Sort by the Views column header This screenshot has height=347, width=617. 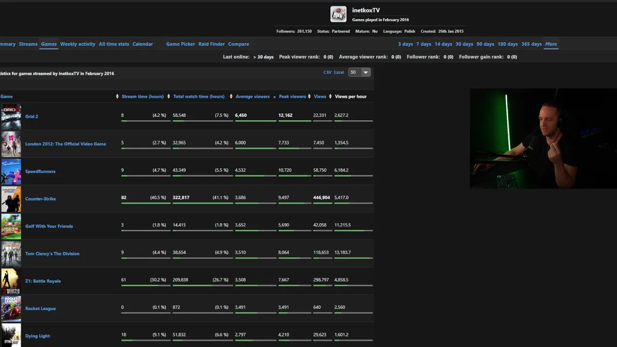point(320,96)
